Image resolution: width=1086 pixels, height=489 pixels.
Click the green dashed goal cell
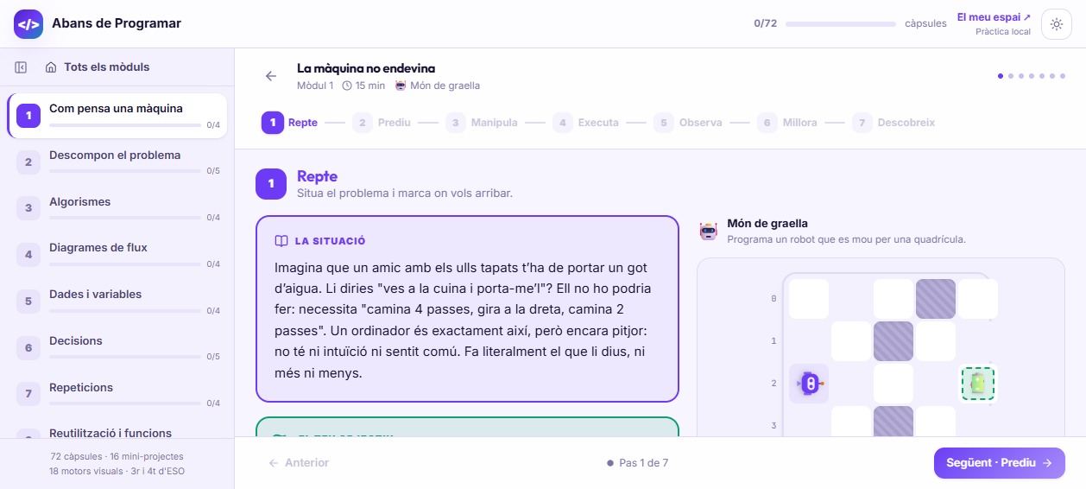click(x=978, y=383)
